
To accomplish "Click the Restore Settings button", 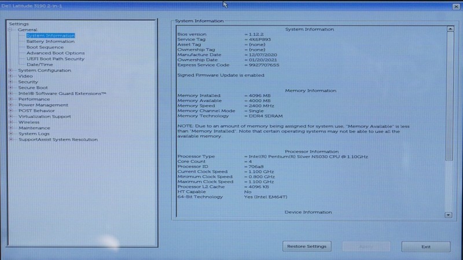I will click(307, 247).
